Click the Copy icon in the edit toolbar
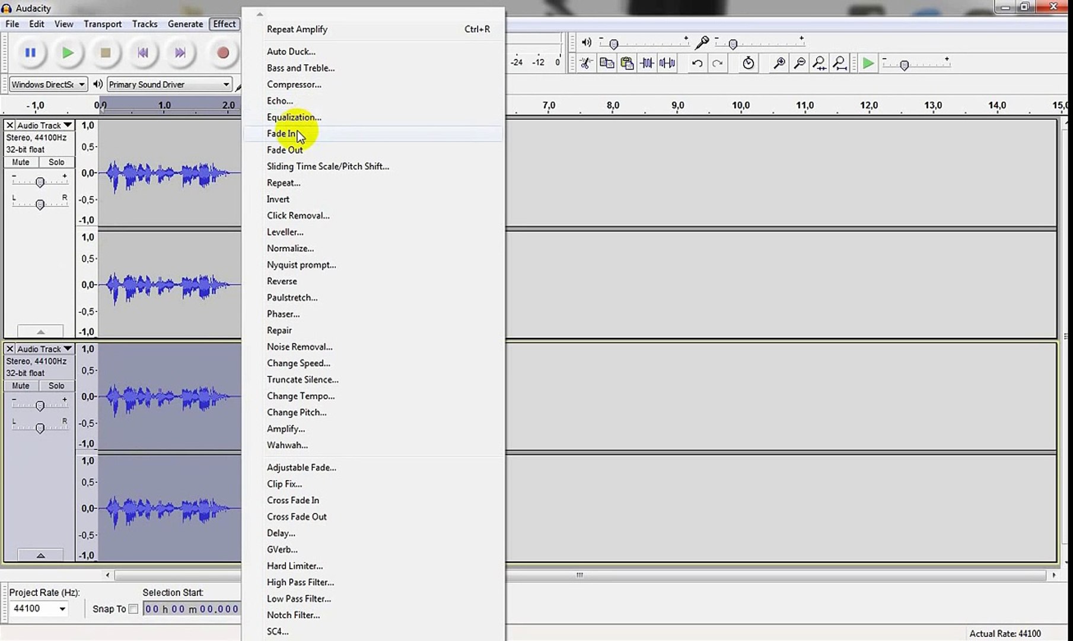This screenshot has width=1073, height=641. point(607,63)
